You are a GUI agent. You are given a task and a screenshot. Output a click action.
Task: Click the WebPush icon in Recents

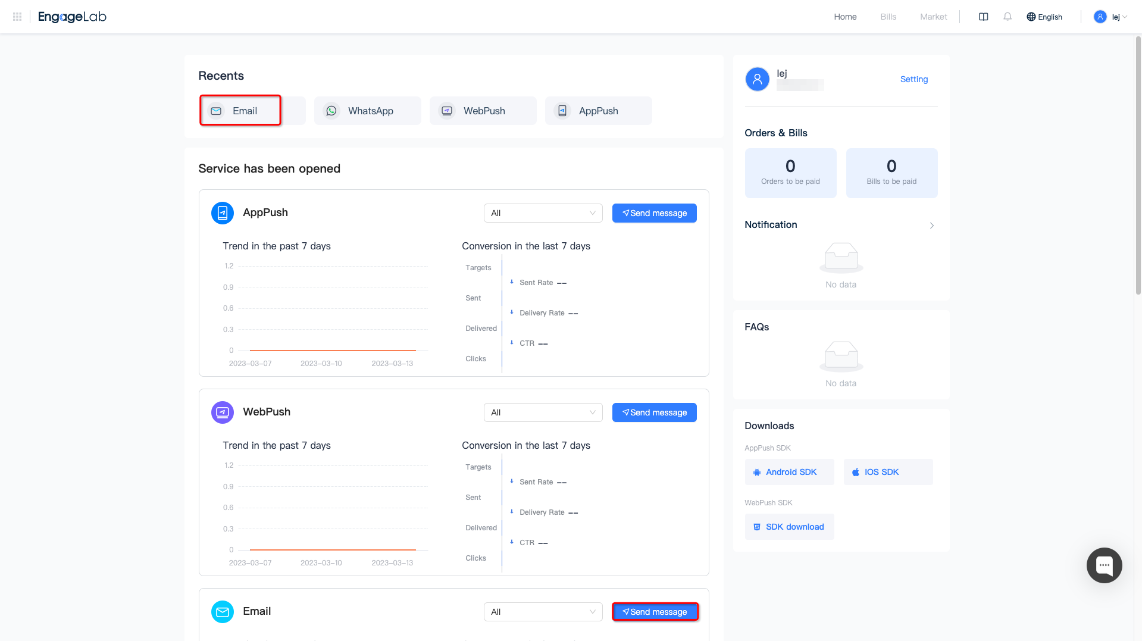coord(447,111)
